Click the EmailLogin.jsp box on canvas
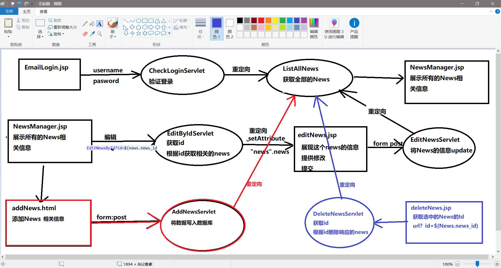Image resolution: width=501 pixels, height=268 pixels. click(x=50, y=74)
